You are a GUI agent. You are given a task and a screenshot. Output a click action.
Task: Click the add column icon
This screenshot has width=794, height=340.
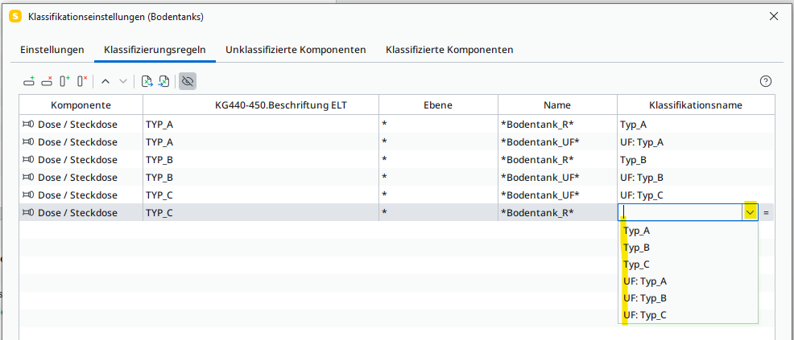pos(64,81)
